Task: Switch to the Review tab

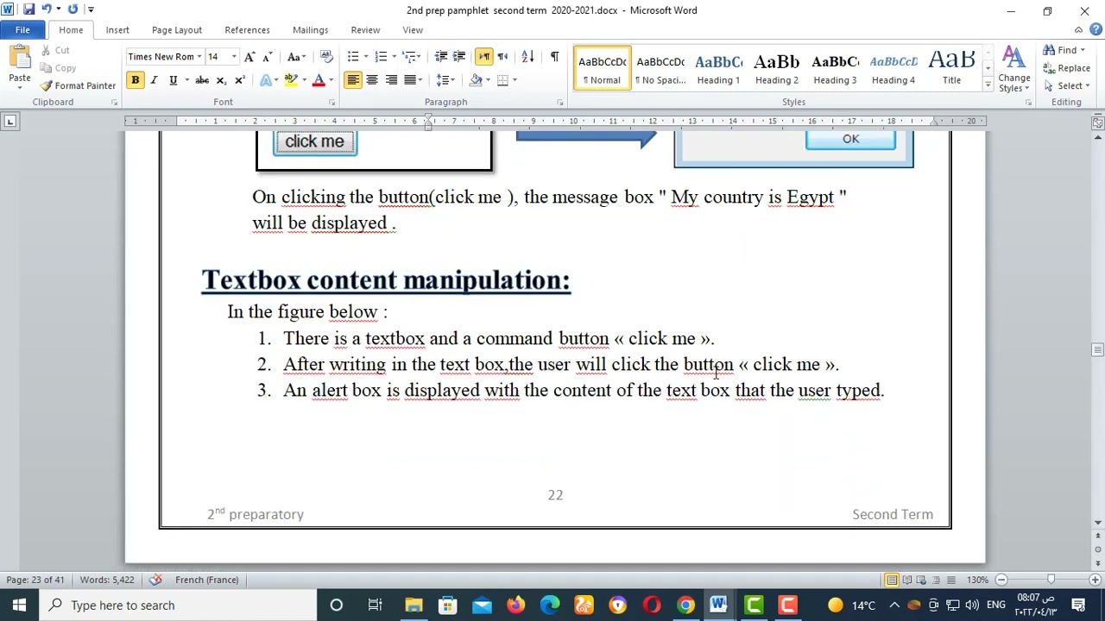Action: [x=365, y=30]
